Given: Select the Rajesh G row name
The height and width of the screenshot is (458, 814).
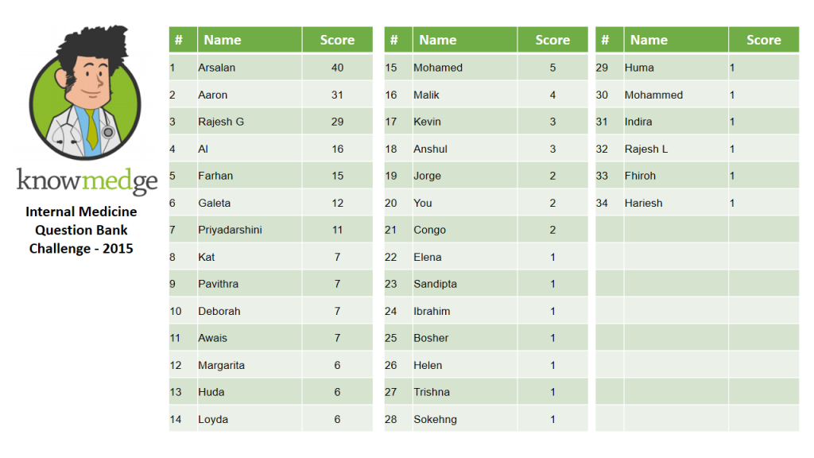Looking at the screenshot, I should point(221,122).
